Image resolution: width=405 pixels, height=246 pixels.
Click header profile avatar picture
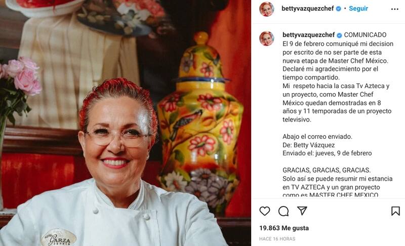coord(267,9)
